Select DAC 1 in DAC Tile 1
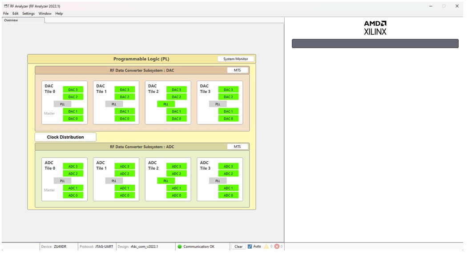Screen dimensions: 472x254 click(x=125, y=111)
